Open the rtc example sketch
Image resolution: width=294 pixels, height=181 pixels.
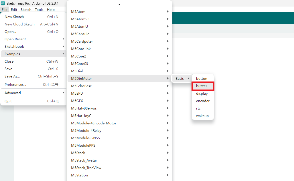point(203,108)
